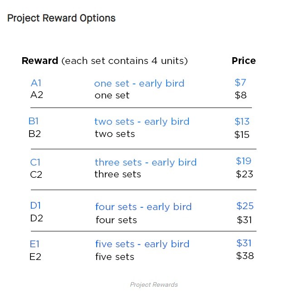Click the $25 early bird price
Viewport: 281px width, 294px height.
click(245, 206)
